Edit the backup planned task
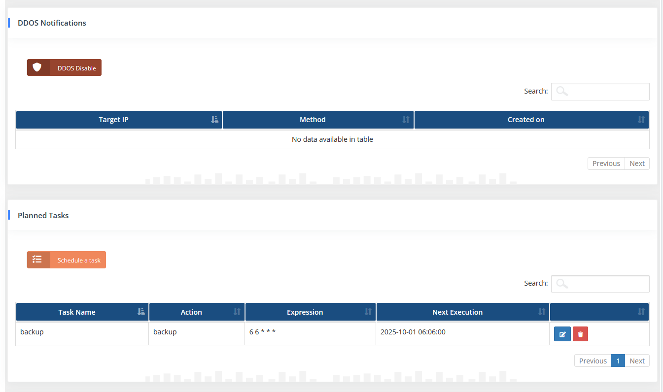663x392 pixels. (x=562, y=334)
